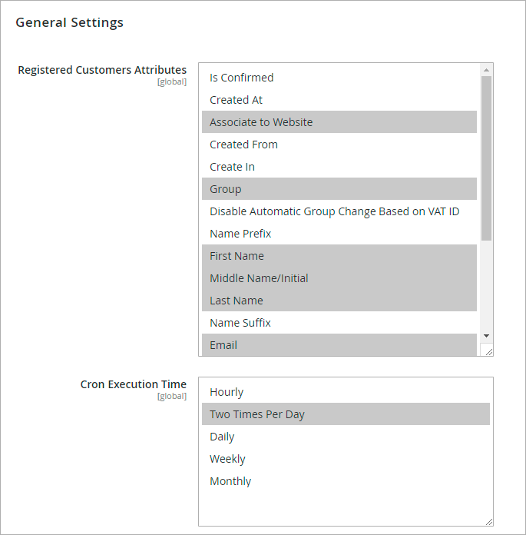
Task: Choose 'Daily' cron execution time
Action: (222, 437)
